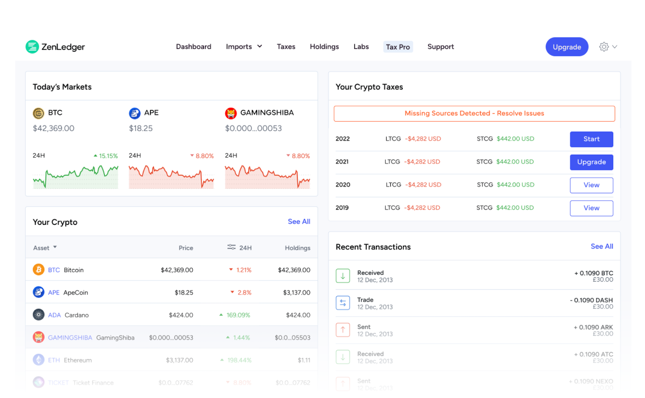Click the Missing Sources Detected alert banner
Viewport: 645px width, 398px height.
point(474,114)
